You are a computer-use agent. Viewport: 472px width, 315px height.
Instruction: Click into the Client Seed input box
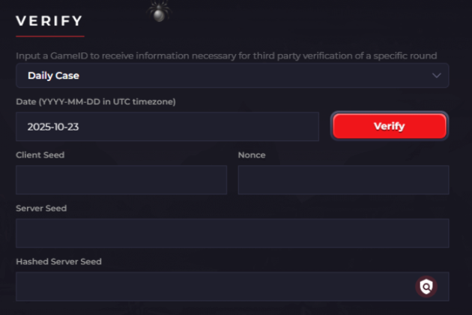[x=121, y=180]
